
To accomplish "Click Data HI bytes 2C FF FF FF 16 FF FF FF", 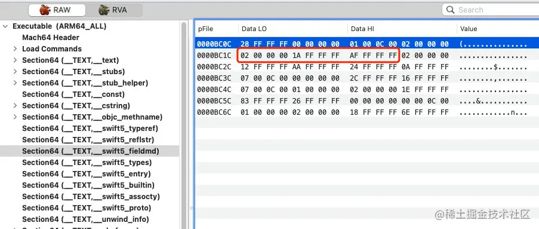I will coord(399,78).
